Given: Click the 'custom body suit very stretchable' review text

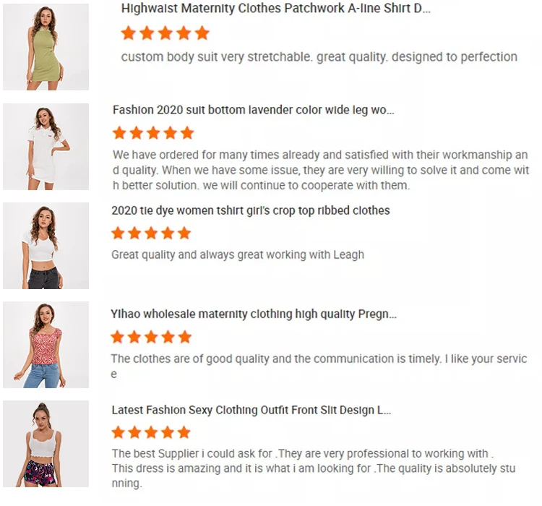Looking at the screenshot, I should point(319,56).
